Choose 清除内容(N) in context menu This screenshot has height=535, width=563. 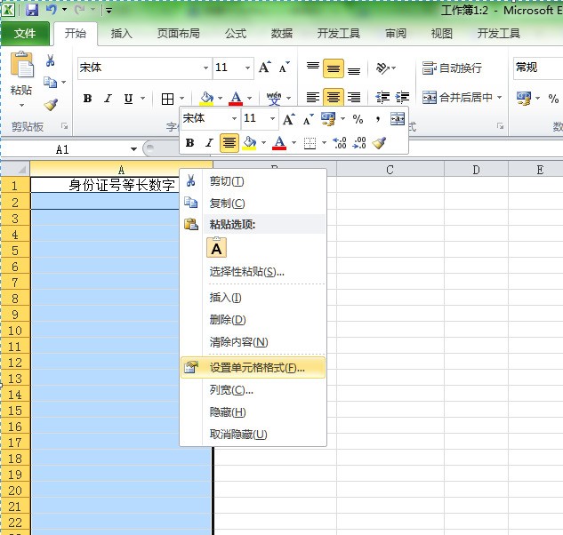253,341
